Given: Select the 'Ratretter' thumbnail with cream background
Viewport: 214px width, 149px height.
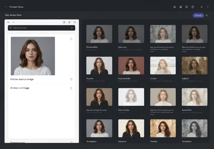Looking at the screenshot, I should (131, 128).
